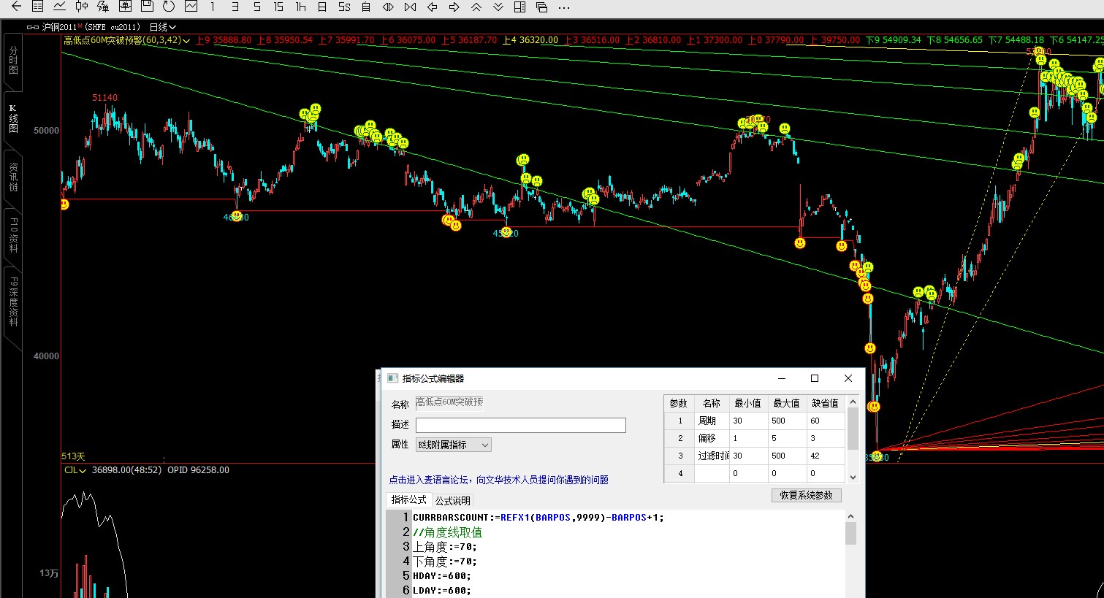This screenshot has height=598, width=1104.
Task: Click the back arrow in the top toolbar
Action: click(16, 7)
